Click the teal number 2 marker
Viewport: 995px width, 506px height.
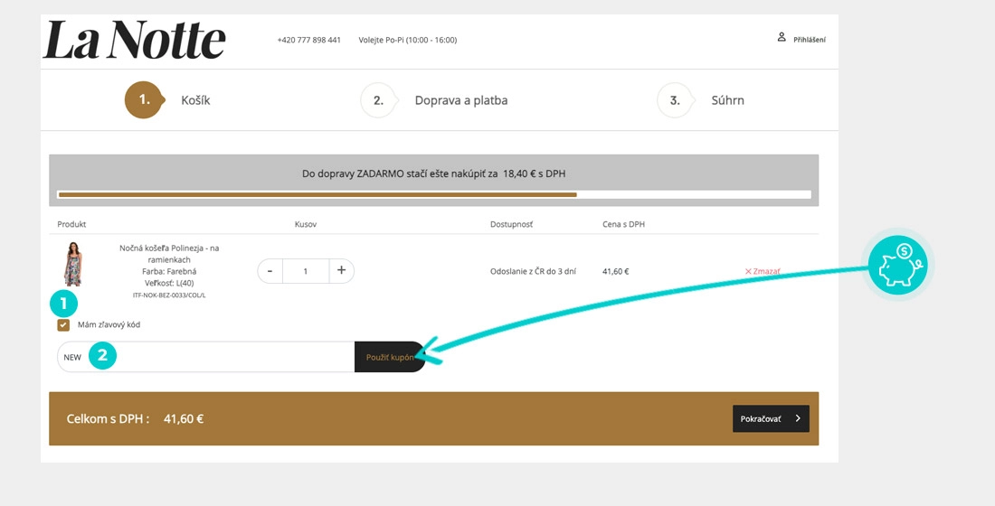pos(102,356)
